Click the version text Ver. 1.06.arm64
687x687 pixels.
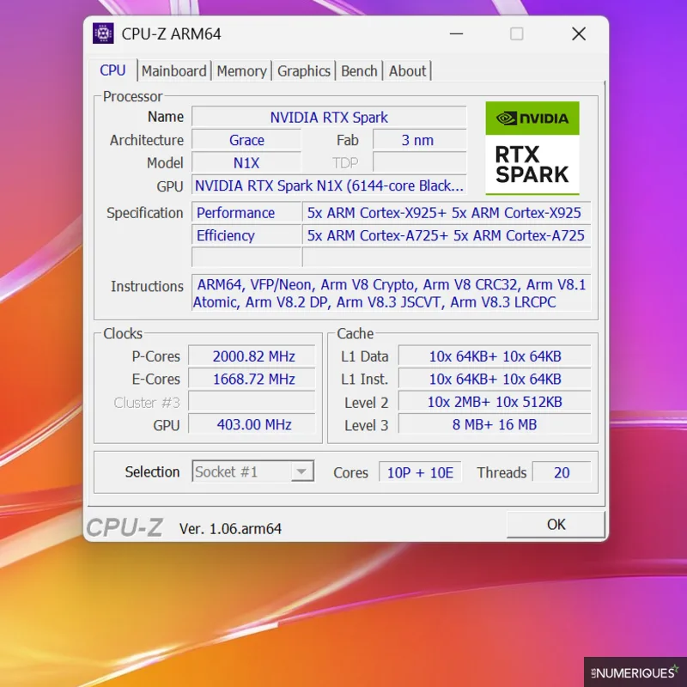[230, 529]
